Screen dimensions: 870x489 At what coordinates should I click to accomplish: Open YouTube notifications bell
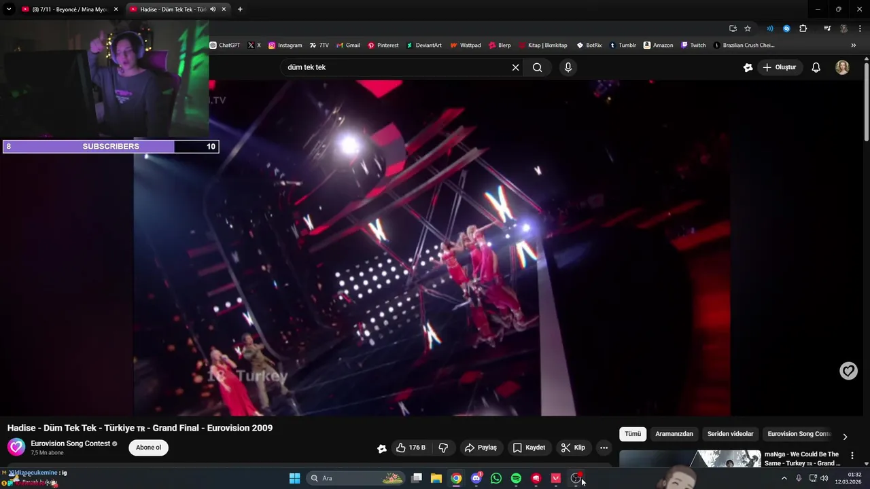point(816,67)
